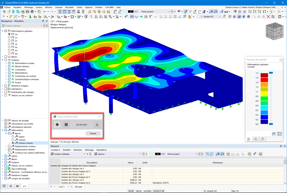Toggle the SAISIE status bar button
The height and width of the screenshot is (193, 287).
(x=131, y=191)
